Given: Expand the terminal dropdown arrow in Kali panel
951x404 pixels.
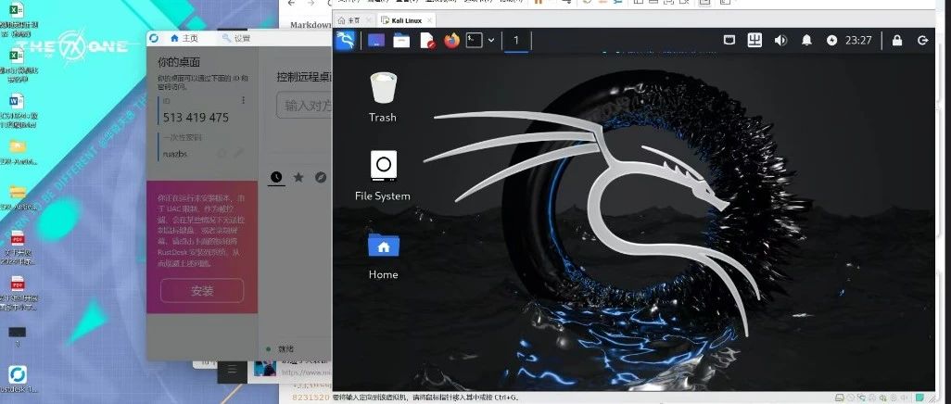Looking at the screenshot, I should (x=491, y=41).
